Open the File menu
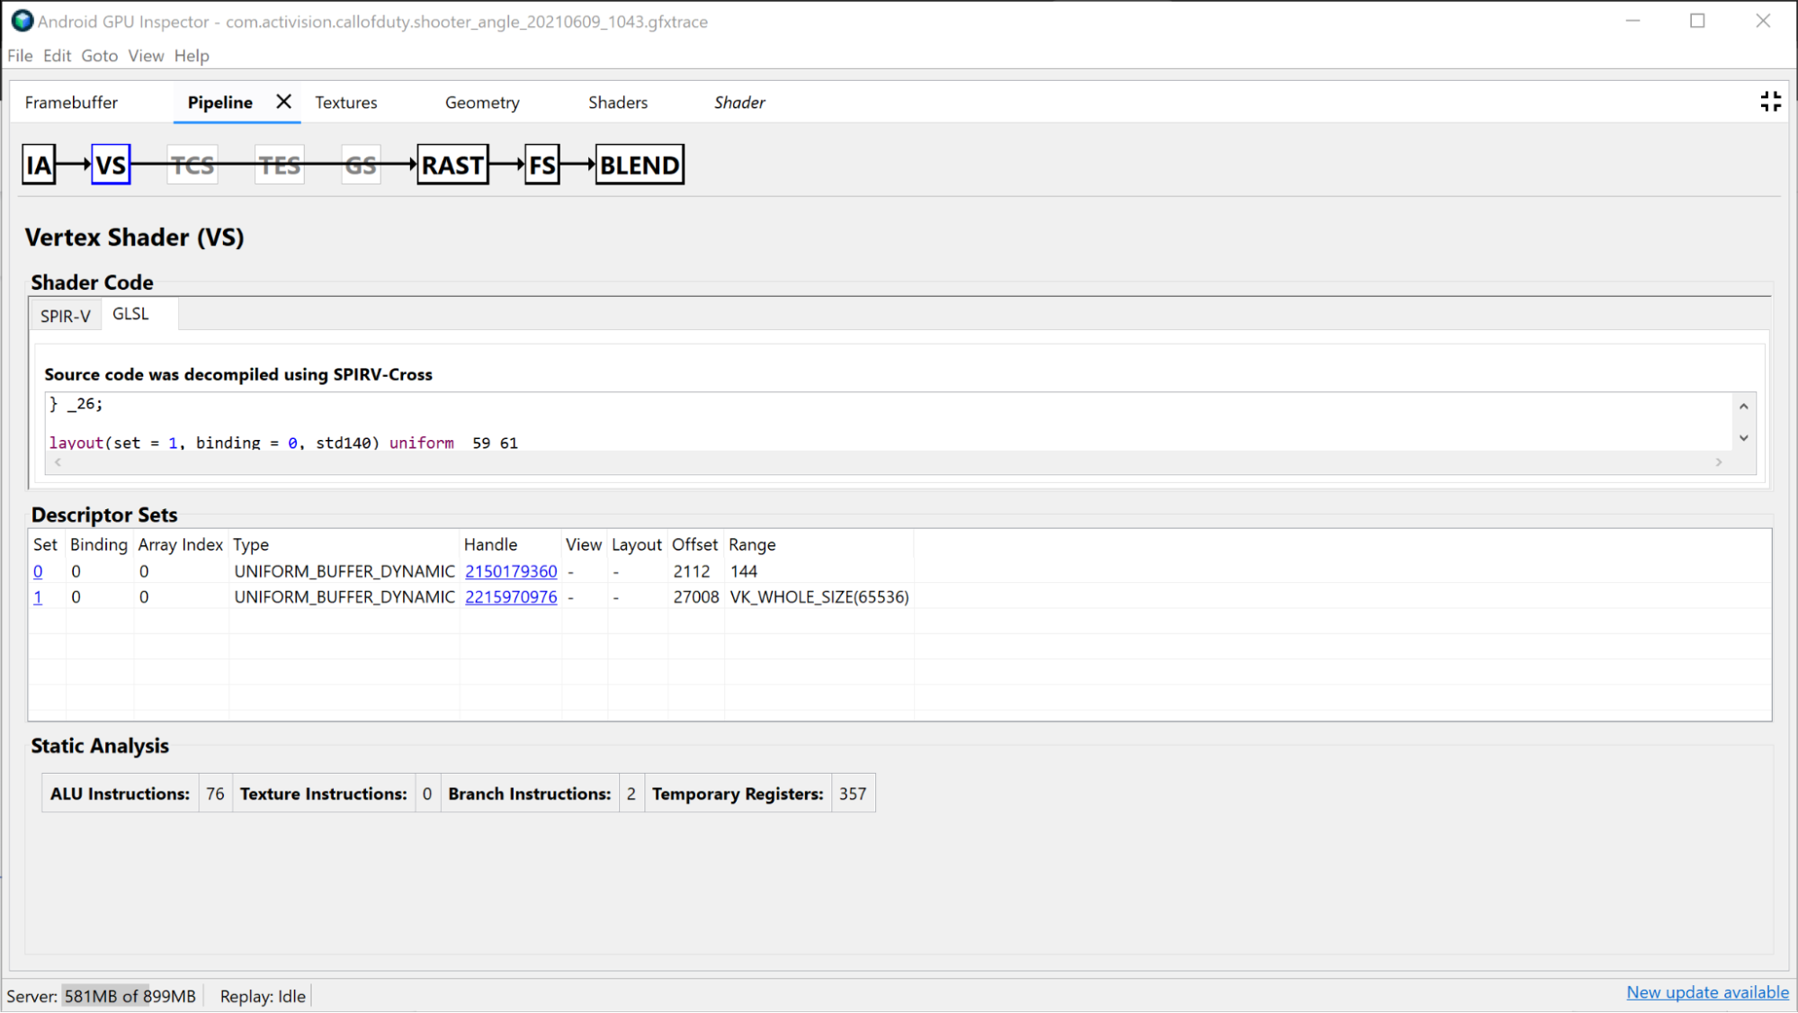The height and width of the screenshot is (1013, 1798). (19, 54)
